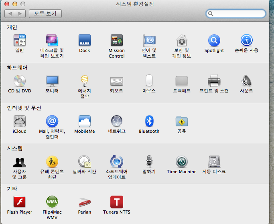The image size is (274, 224).
Task: Click the 기타 section heading
Action: coord(12,189)
